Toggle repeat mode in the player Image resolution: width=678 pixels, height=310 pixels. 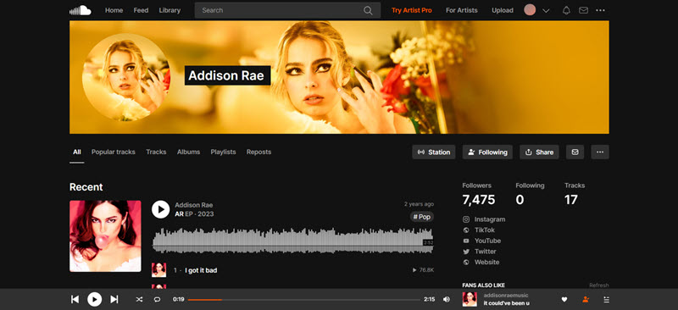tap(157, 299)
